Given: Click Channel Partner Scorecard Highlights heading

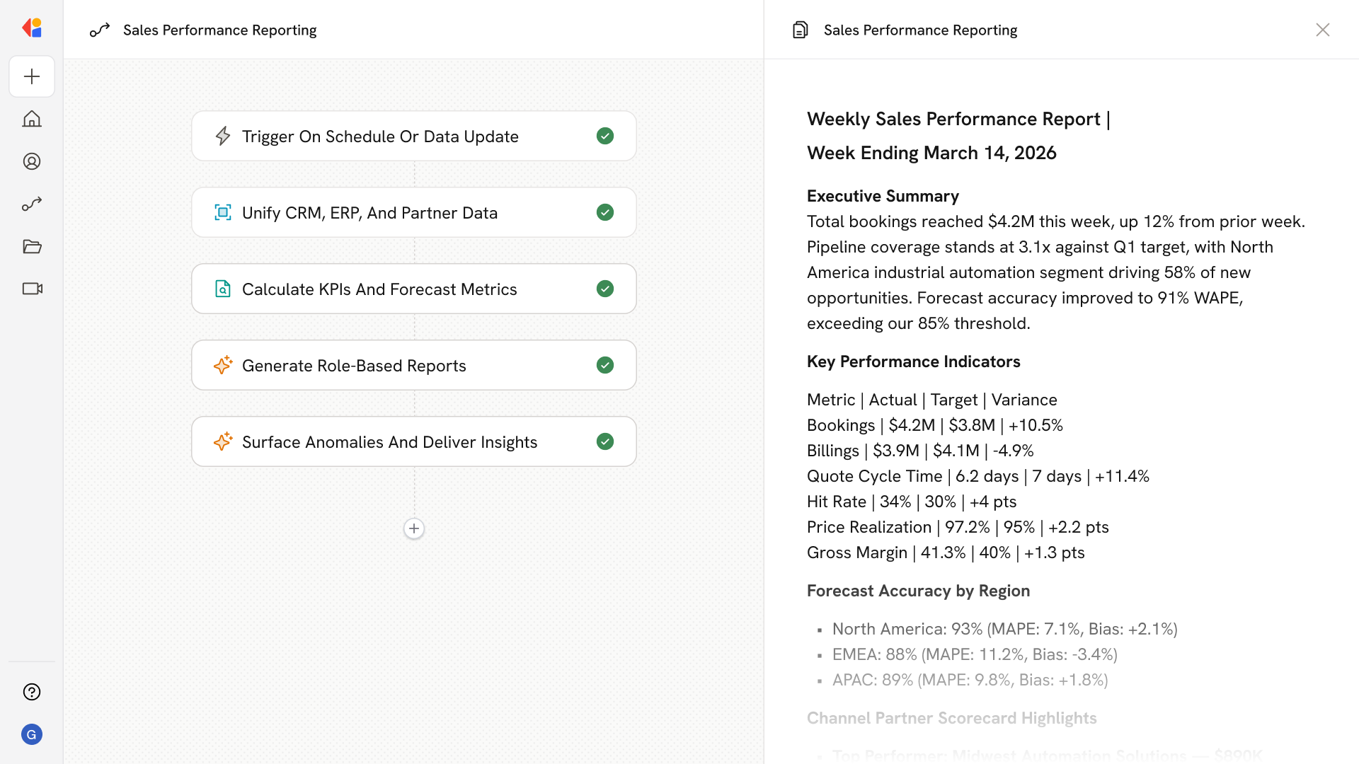Looking at the screenshot, I should pyautogui.click(x=951, y=718).
